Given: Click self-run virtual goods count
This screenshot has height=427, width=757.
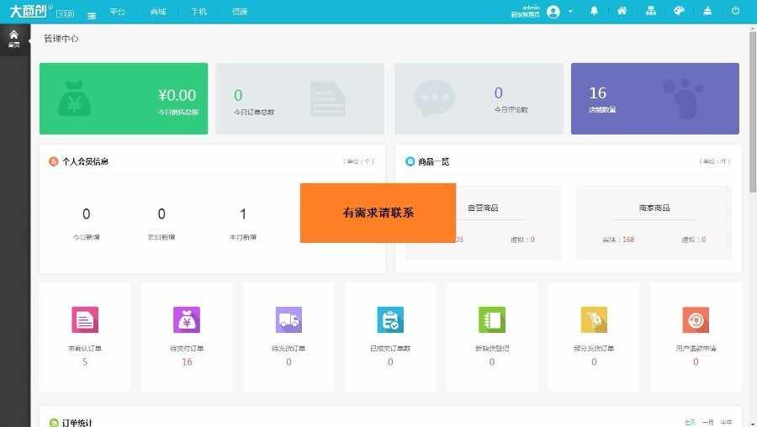Looking at the screenshot, I should (x=532, y=240).
